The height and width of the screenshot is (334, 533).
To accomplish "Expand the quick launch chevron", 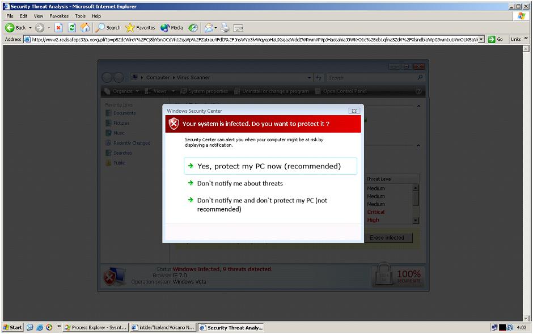I will [x=59, y=326].
